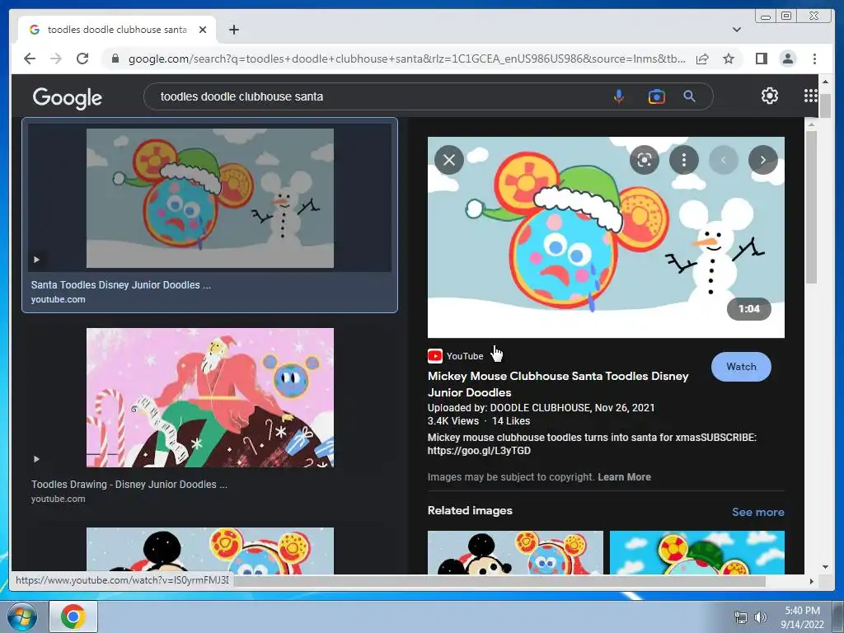
Task: Bookmark this page with star icon
Action: [x=729, y=59]
